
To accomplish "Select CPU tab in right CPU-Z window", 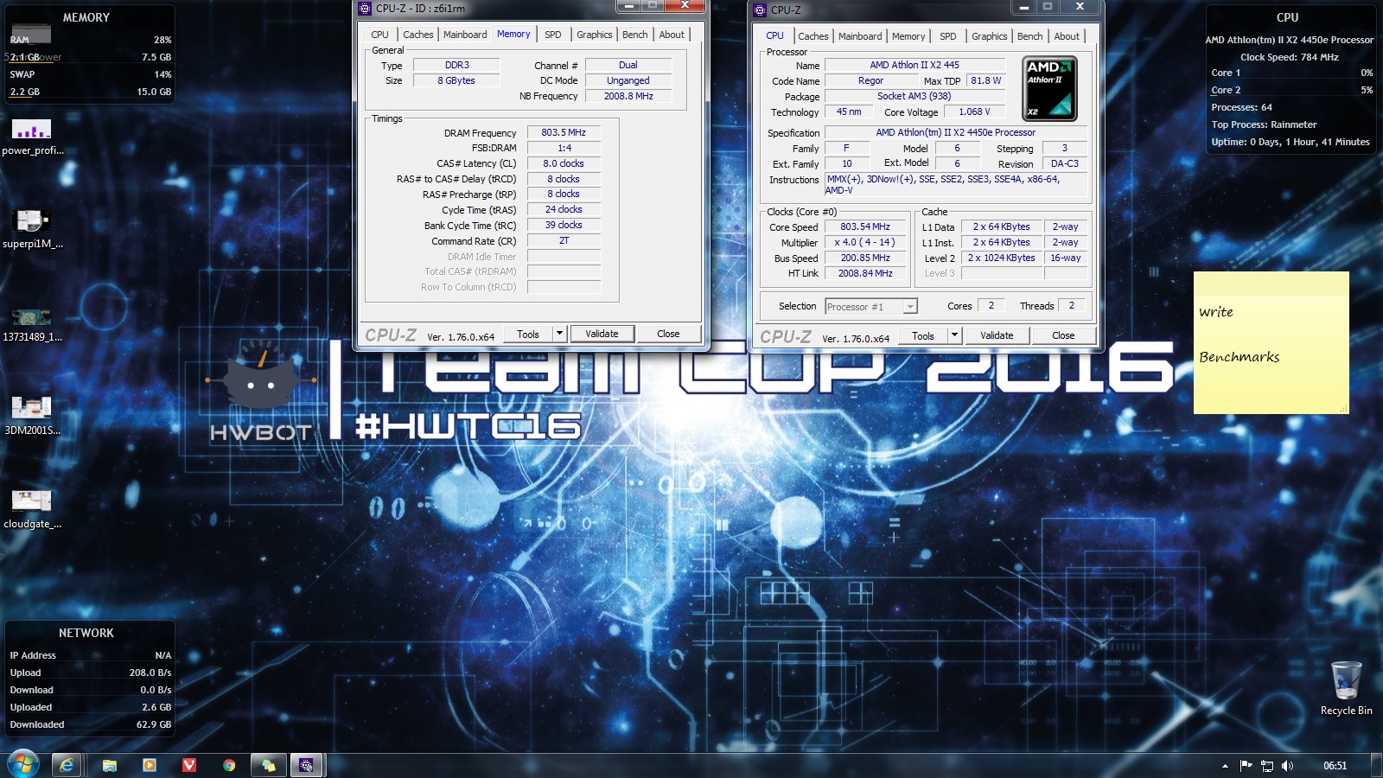I will click(x=775, y=35).
